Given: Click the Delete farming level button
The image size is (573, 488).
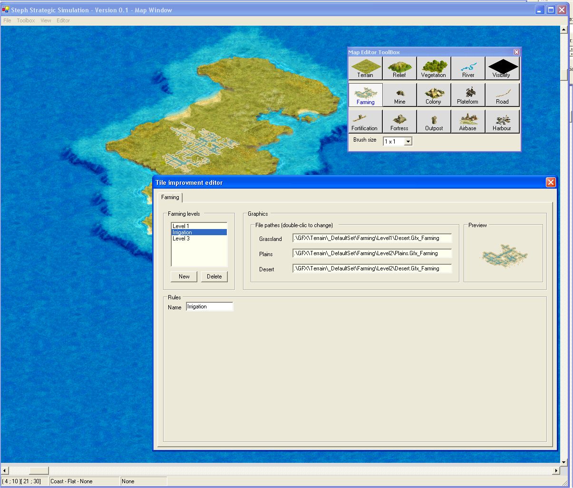Looking at the screenshot, I should pos(214,277).
